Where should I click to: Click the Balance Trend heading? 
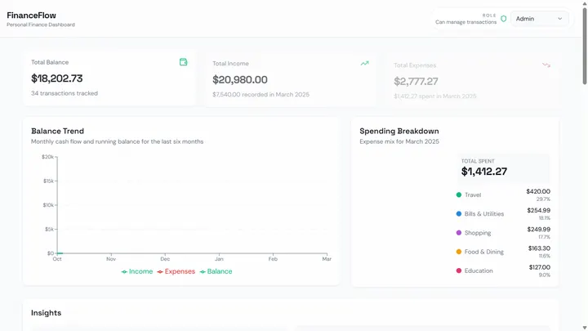click(57, 131)
